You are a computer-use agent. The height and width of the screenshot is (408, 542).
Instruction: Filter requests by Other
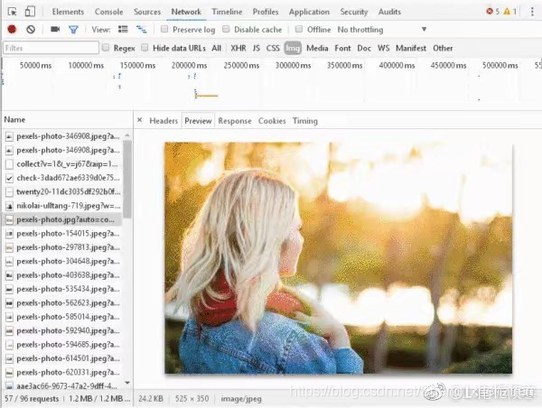click(x=443, y=48)
